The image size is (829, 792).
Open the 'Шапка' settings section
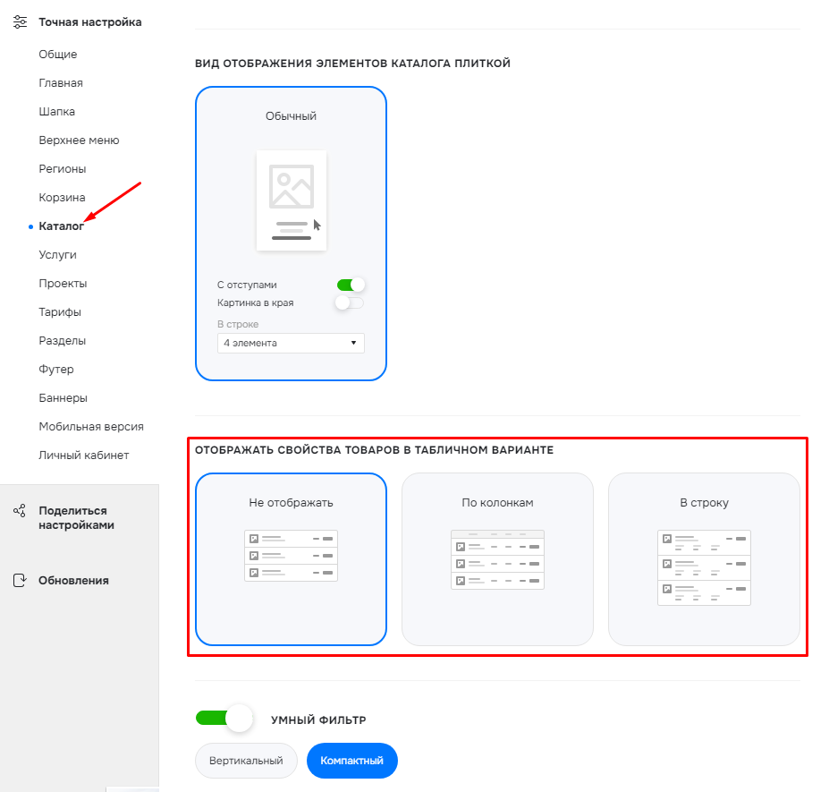(x=56, y=112)
